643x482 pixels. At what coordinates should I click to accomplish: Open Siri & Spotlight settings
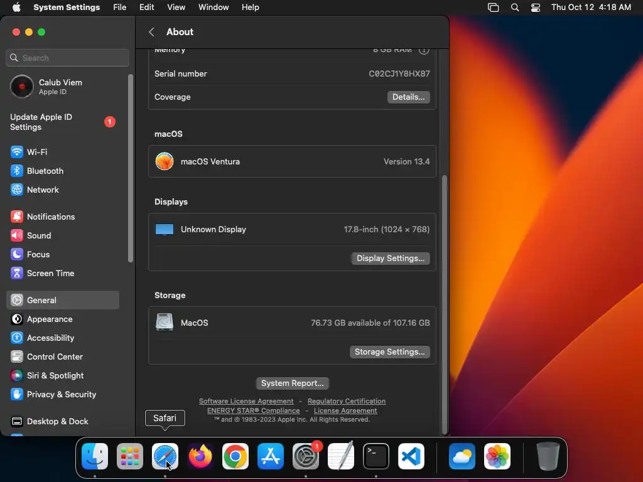[x=62, y=376]
